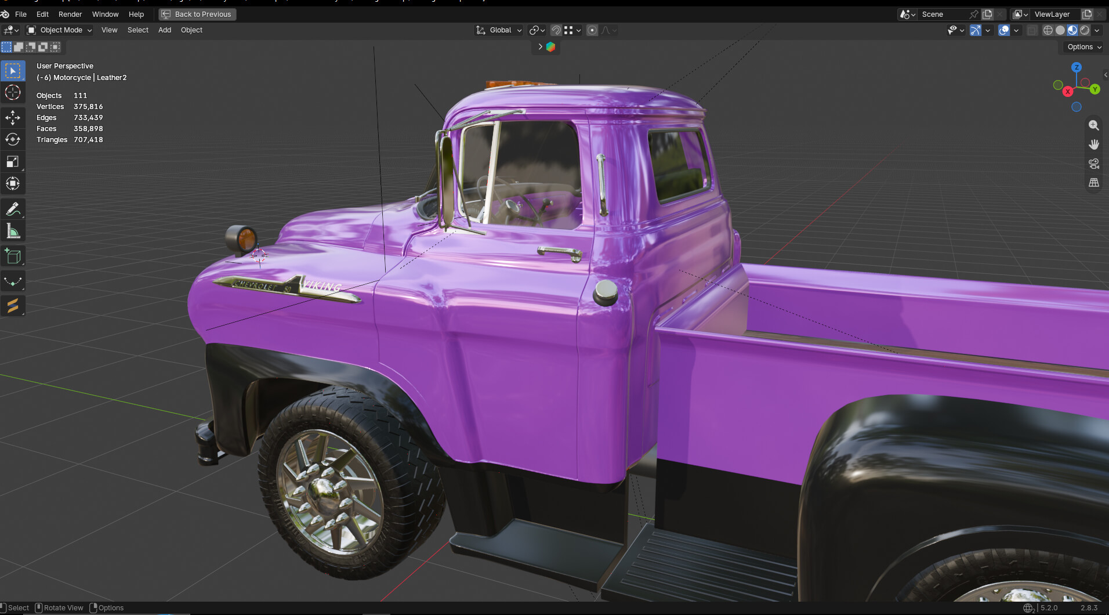1109x615 pixels.
Task: Click the Back to Previous button
Action: [x=197, y=15]
